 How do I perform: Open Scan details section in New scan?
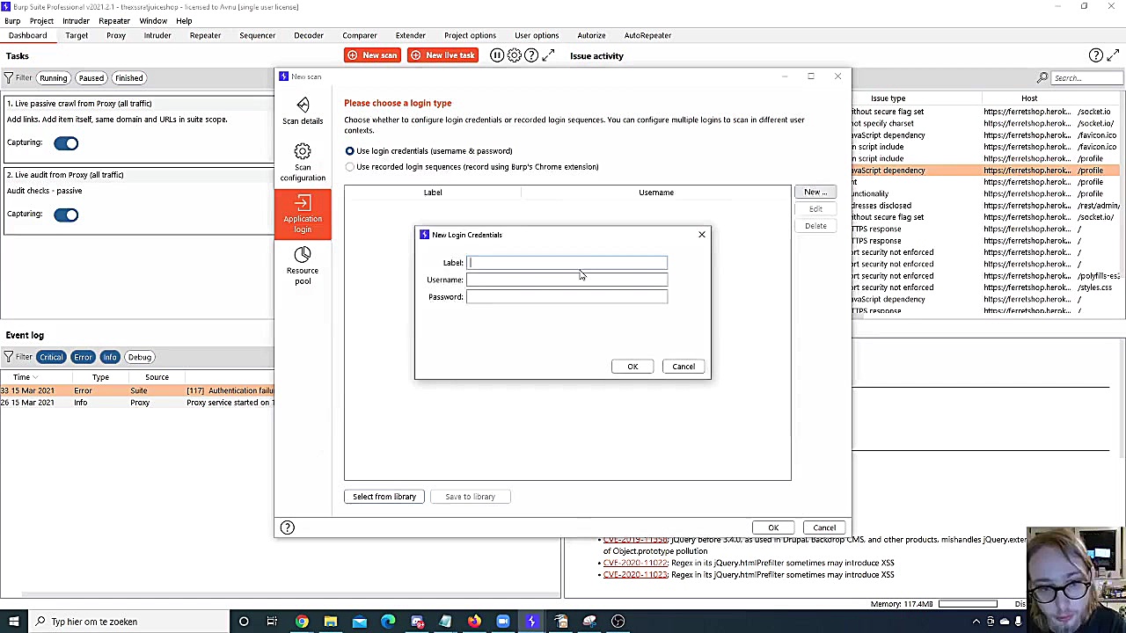303,111
